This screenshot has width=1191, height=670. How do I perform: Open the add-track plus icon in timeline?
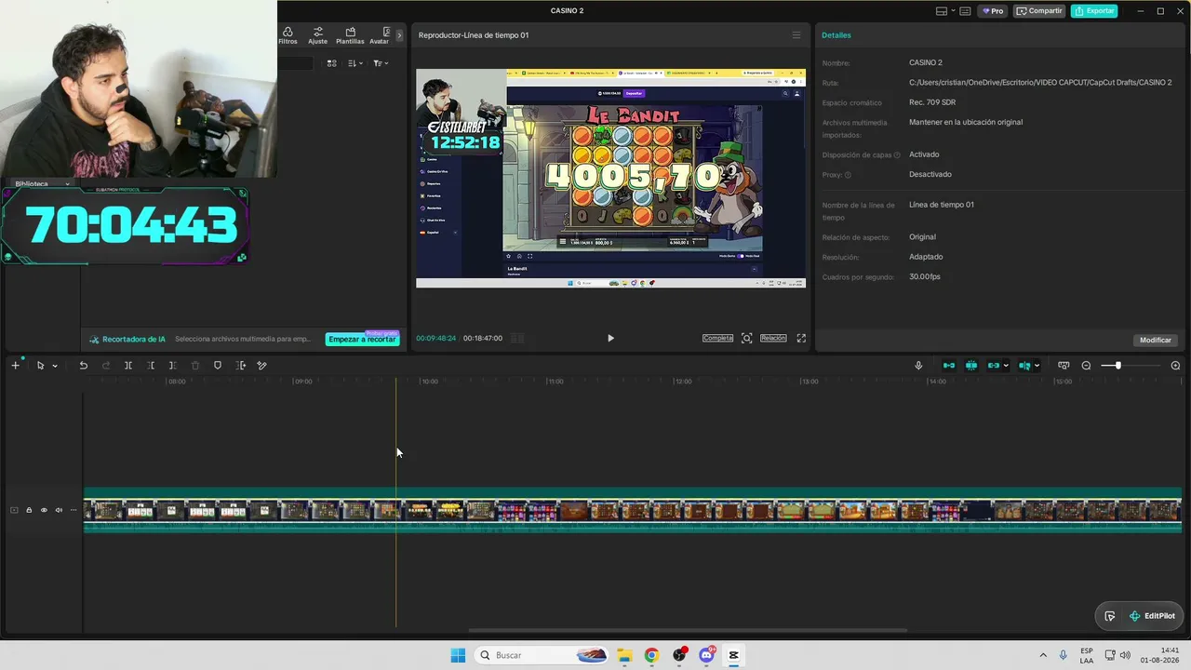[x=15, y=366]
